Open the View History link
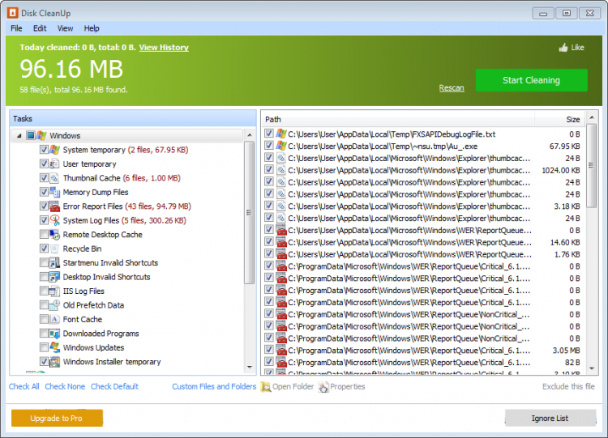 (x=164, y=47)
